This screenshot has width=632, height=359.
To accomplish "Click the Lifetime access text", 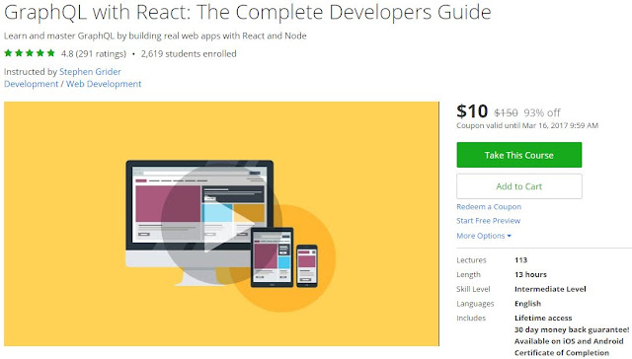I will point(543,318).
